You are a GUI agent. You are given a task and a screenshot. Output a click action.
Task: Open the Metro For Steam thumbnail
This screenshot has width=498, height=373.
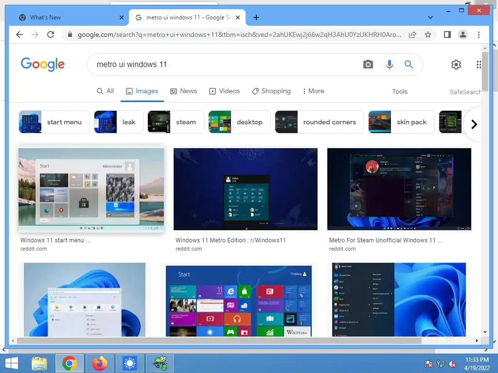[399, 189]
